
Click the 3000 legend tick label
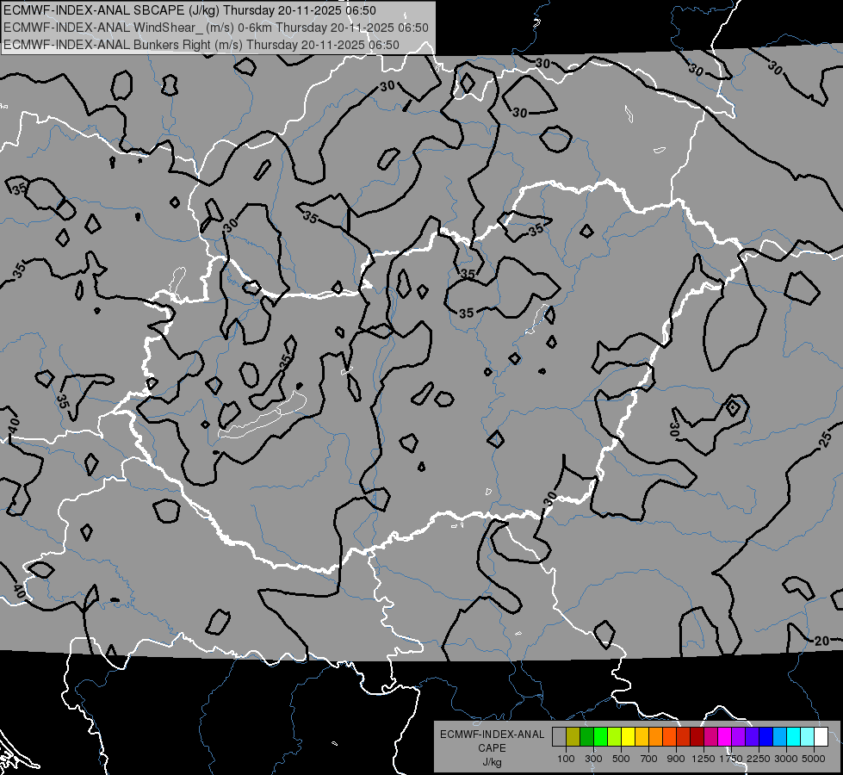(x=786, y=759)
